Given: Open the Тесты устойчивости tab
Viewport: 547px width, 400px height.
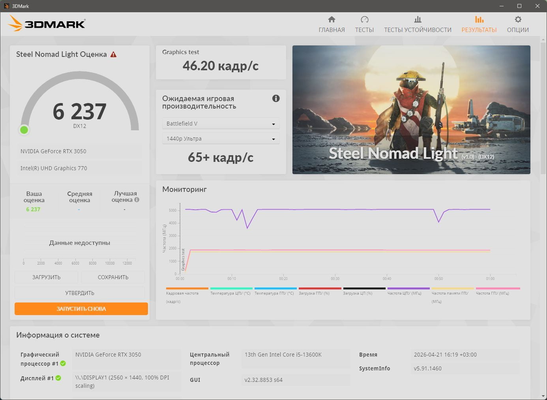Looking at the screenshot, I should click(x=418, y=24).
